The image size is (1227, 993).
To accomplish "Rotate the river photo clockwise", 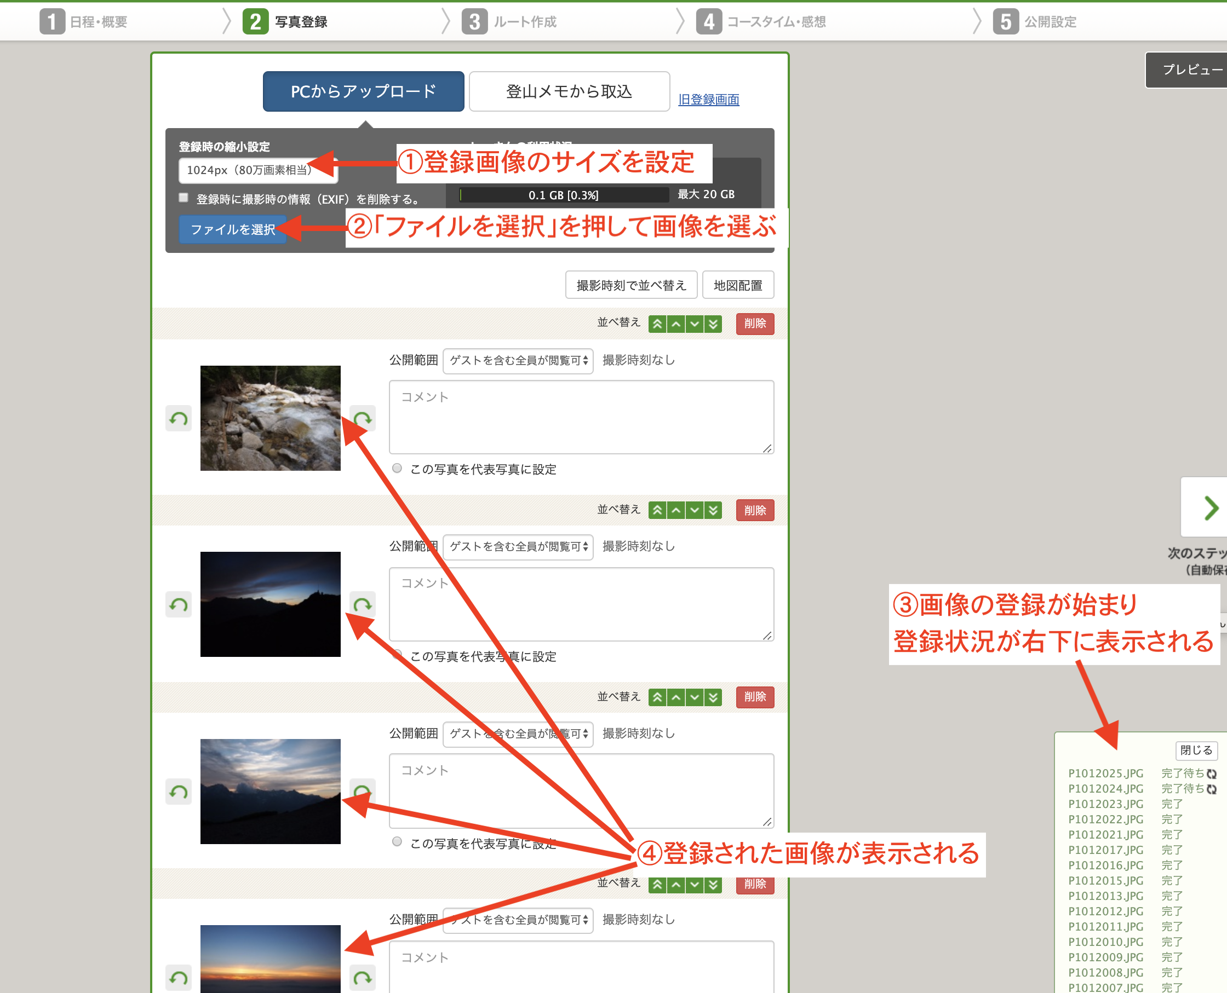I will coord(363,419).
